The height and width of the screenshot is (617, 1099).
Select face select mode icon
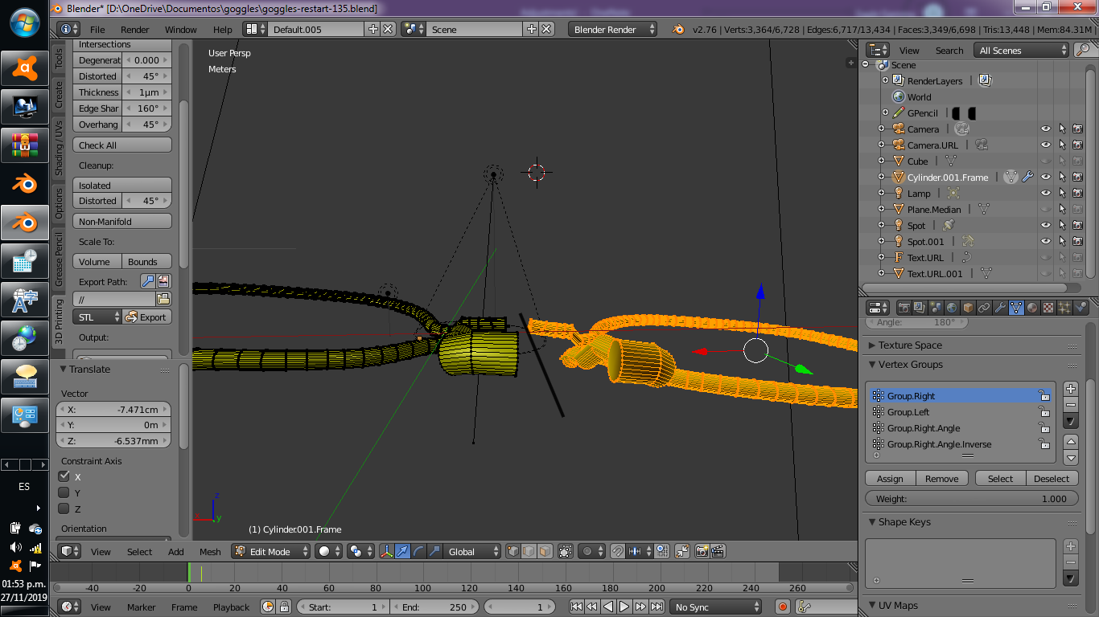pos(545,551)
